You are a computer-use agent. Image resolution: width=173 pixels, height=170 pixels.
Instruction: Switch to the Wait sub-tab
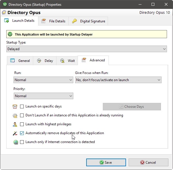coord(67,61)
